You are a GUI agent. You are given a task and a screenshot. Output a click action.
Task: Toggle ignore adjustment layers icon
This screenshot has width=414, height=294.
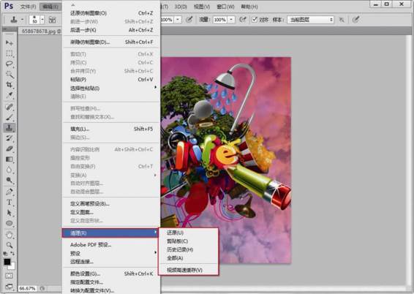click(x=342, y=20)
